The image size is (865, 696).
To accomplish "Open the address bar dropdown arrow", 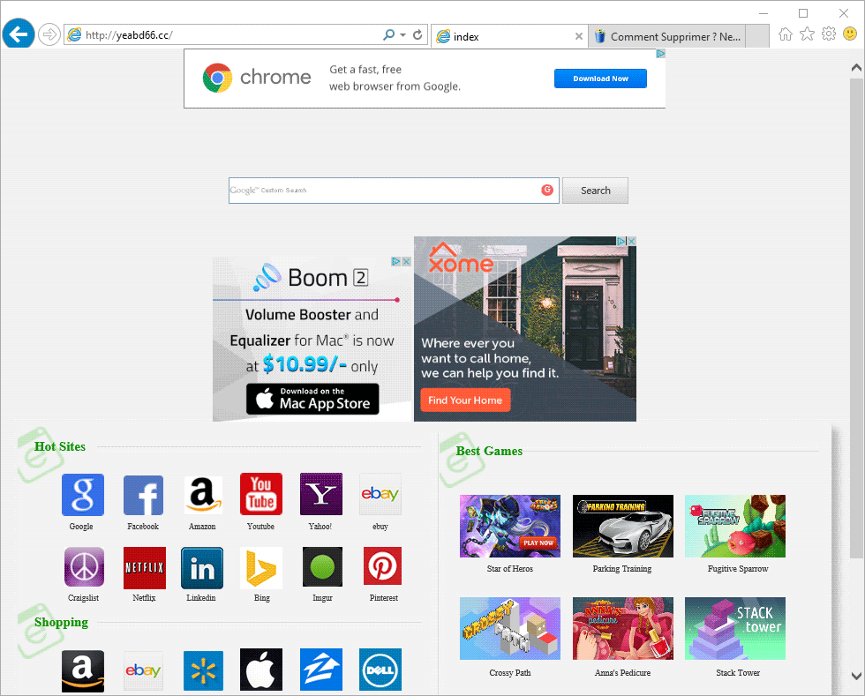I will click(x=403, y=34).
